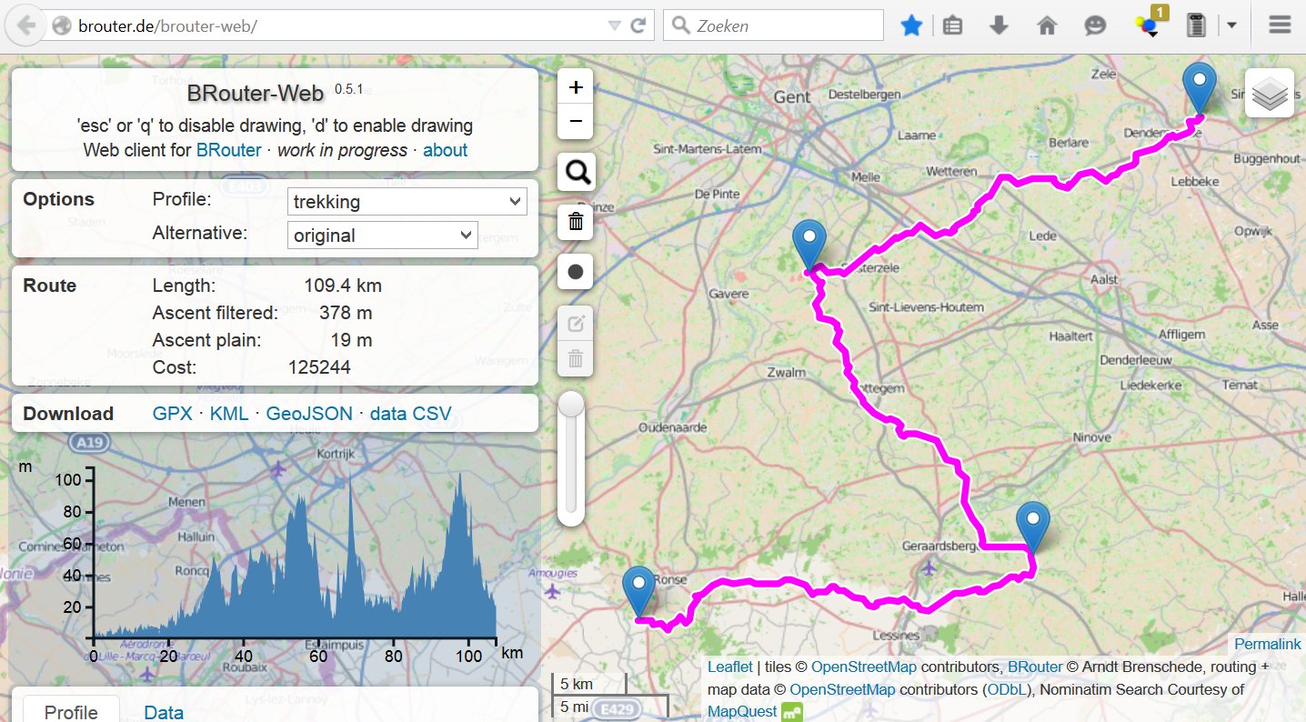Open the ODbL license link
This screenshot has width=1306, height=722.
(1007, 689)
